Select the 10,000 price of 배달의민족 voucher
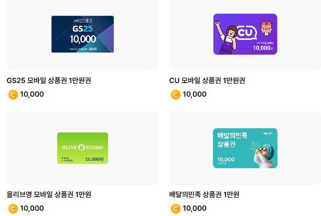 (195, 209)
